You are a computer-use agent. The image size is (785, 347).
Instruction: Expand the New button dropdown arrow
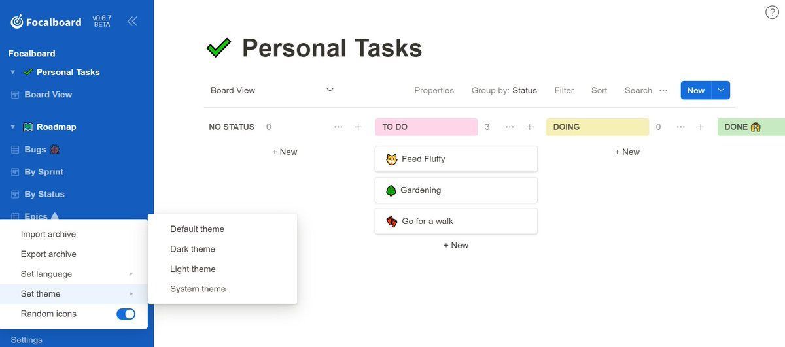721,90
